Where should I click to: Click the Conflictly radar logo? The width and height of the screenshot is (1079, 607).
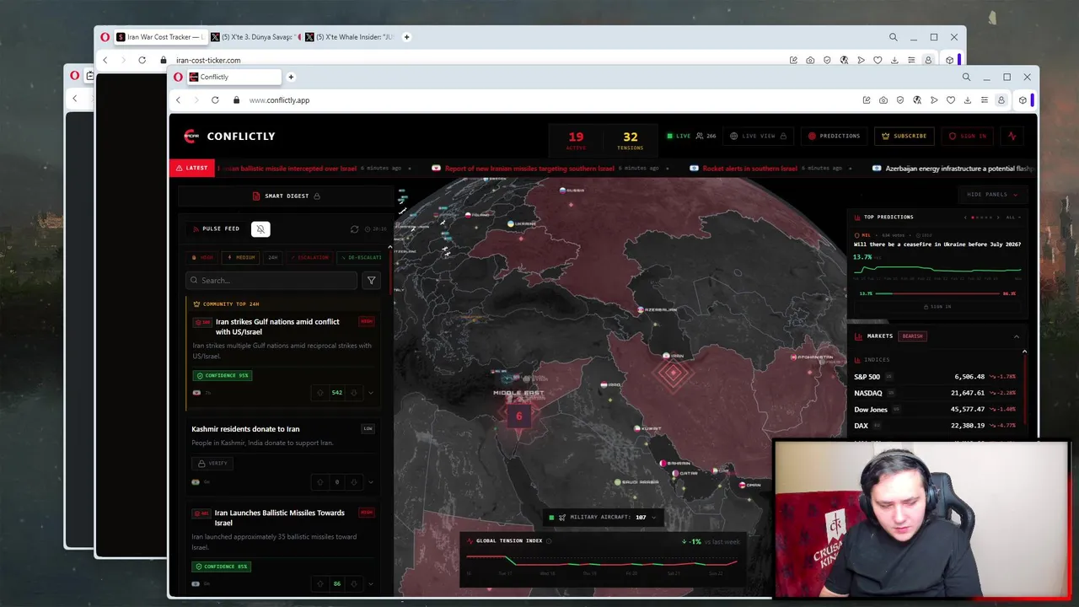[x=191, y=136]
